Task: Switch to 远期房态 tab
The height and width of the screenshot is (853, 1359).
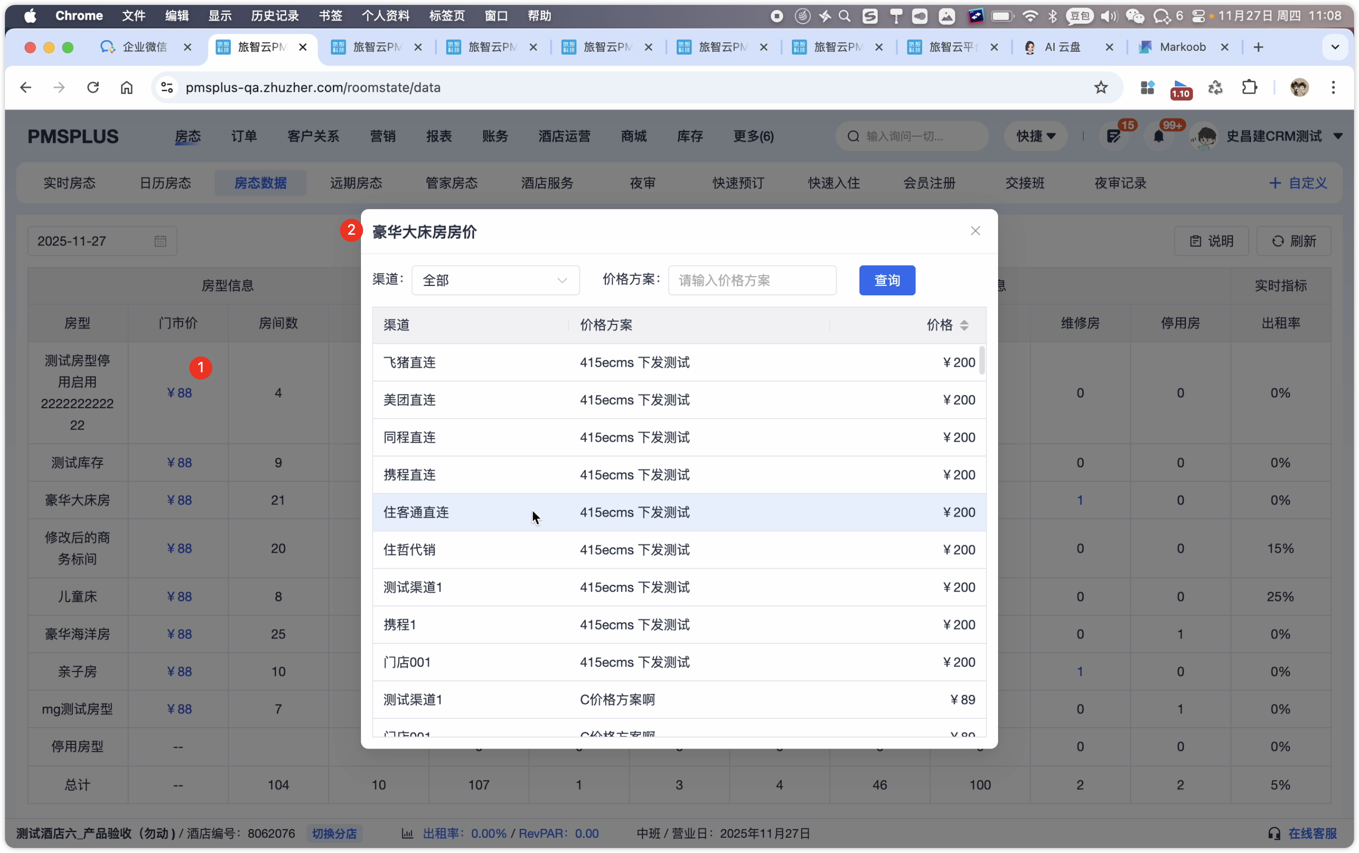Action: (356, 183)
